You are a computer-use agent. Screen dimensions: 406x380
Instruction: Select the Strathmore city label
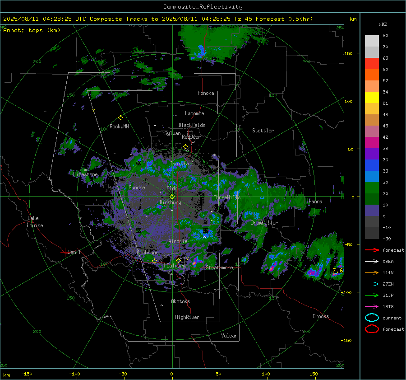219,267
